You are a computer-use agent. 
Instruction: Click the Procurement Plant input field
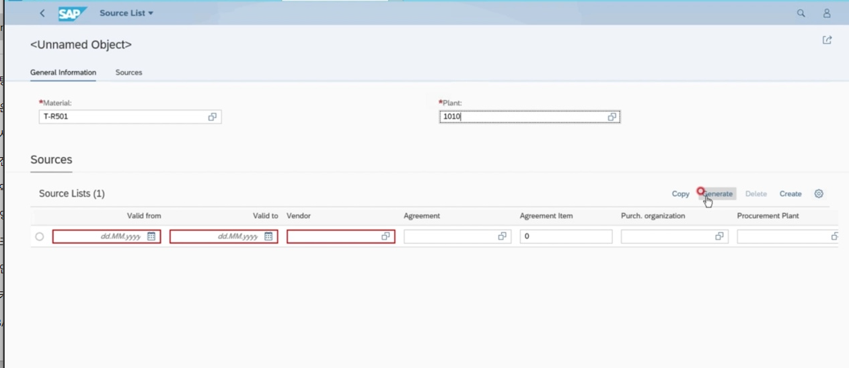pos(788,236)
